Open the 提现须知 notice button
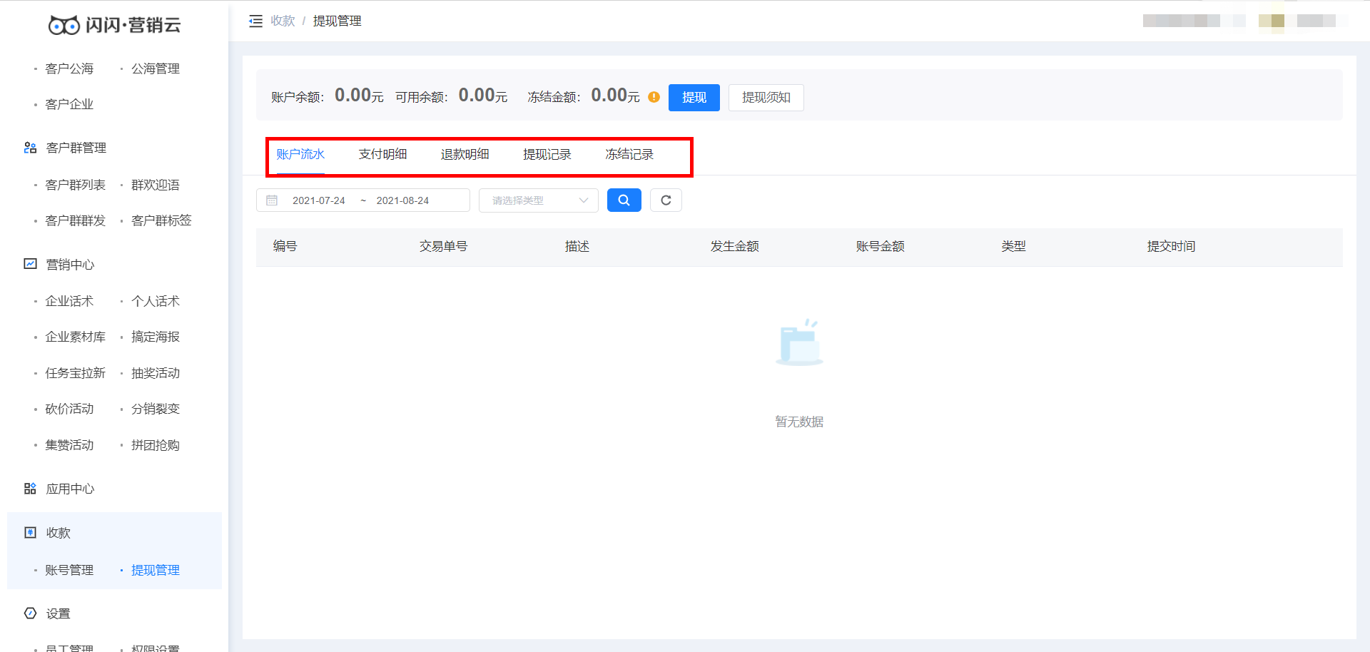Viewport: 1370px width, 652px height. [x=766, y=98]
